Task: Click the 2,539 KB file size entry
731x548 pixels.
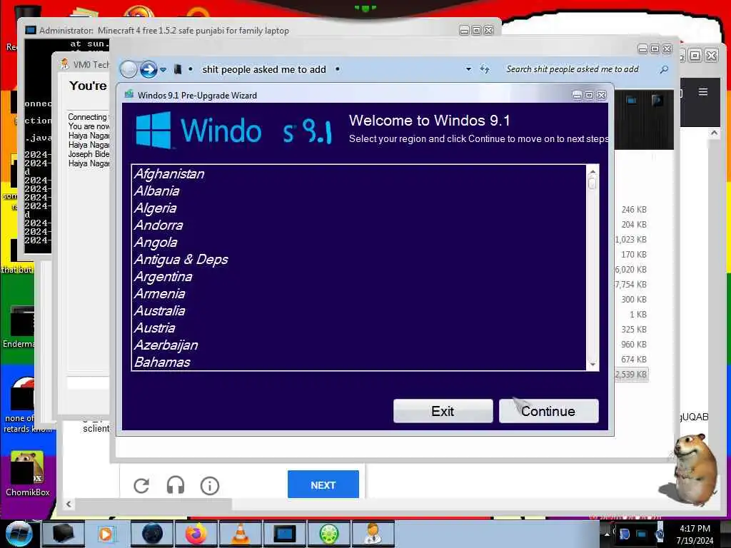Action: [631, 374]
